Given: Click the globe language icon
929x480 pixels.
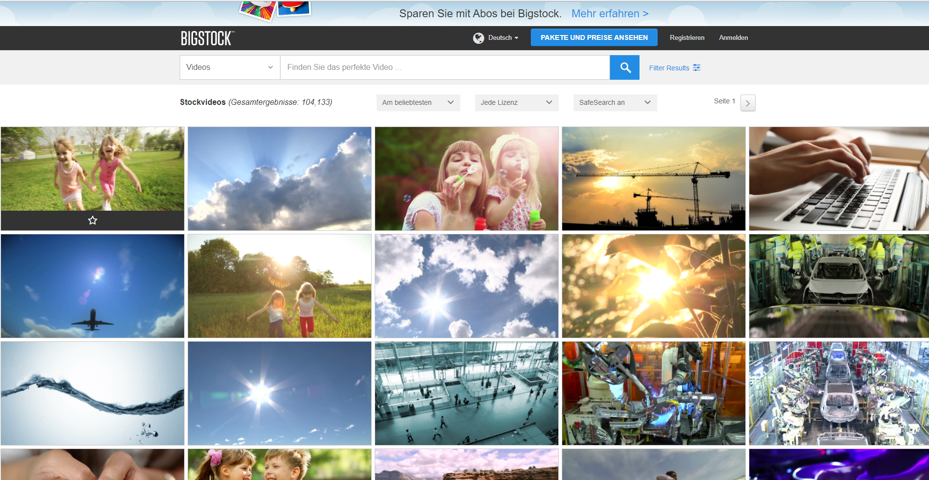Looking at the screenshot, I should (479, 38).
